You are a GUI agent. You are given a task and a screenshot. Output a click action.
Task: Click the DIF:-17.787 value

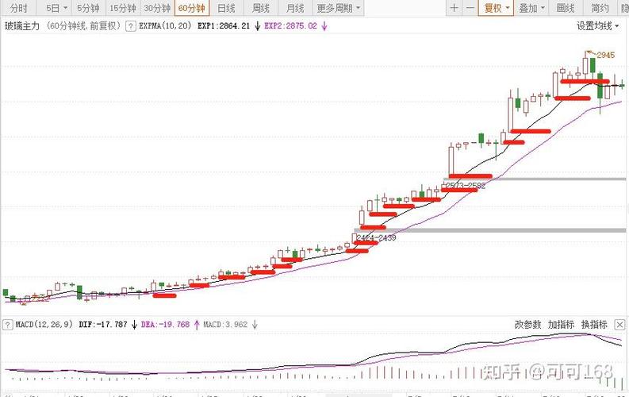103,324
